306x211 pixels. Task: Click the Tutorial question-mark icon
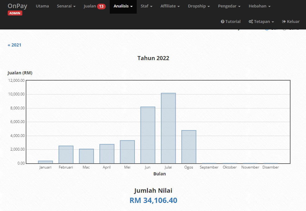tap(222, 22)
